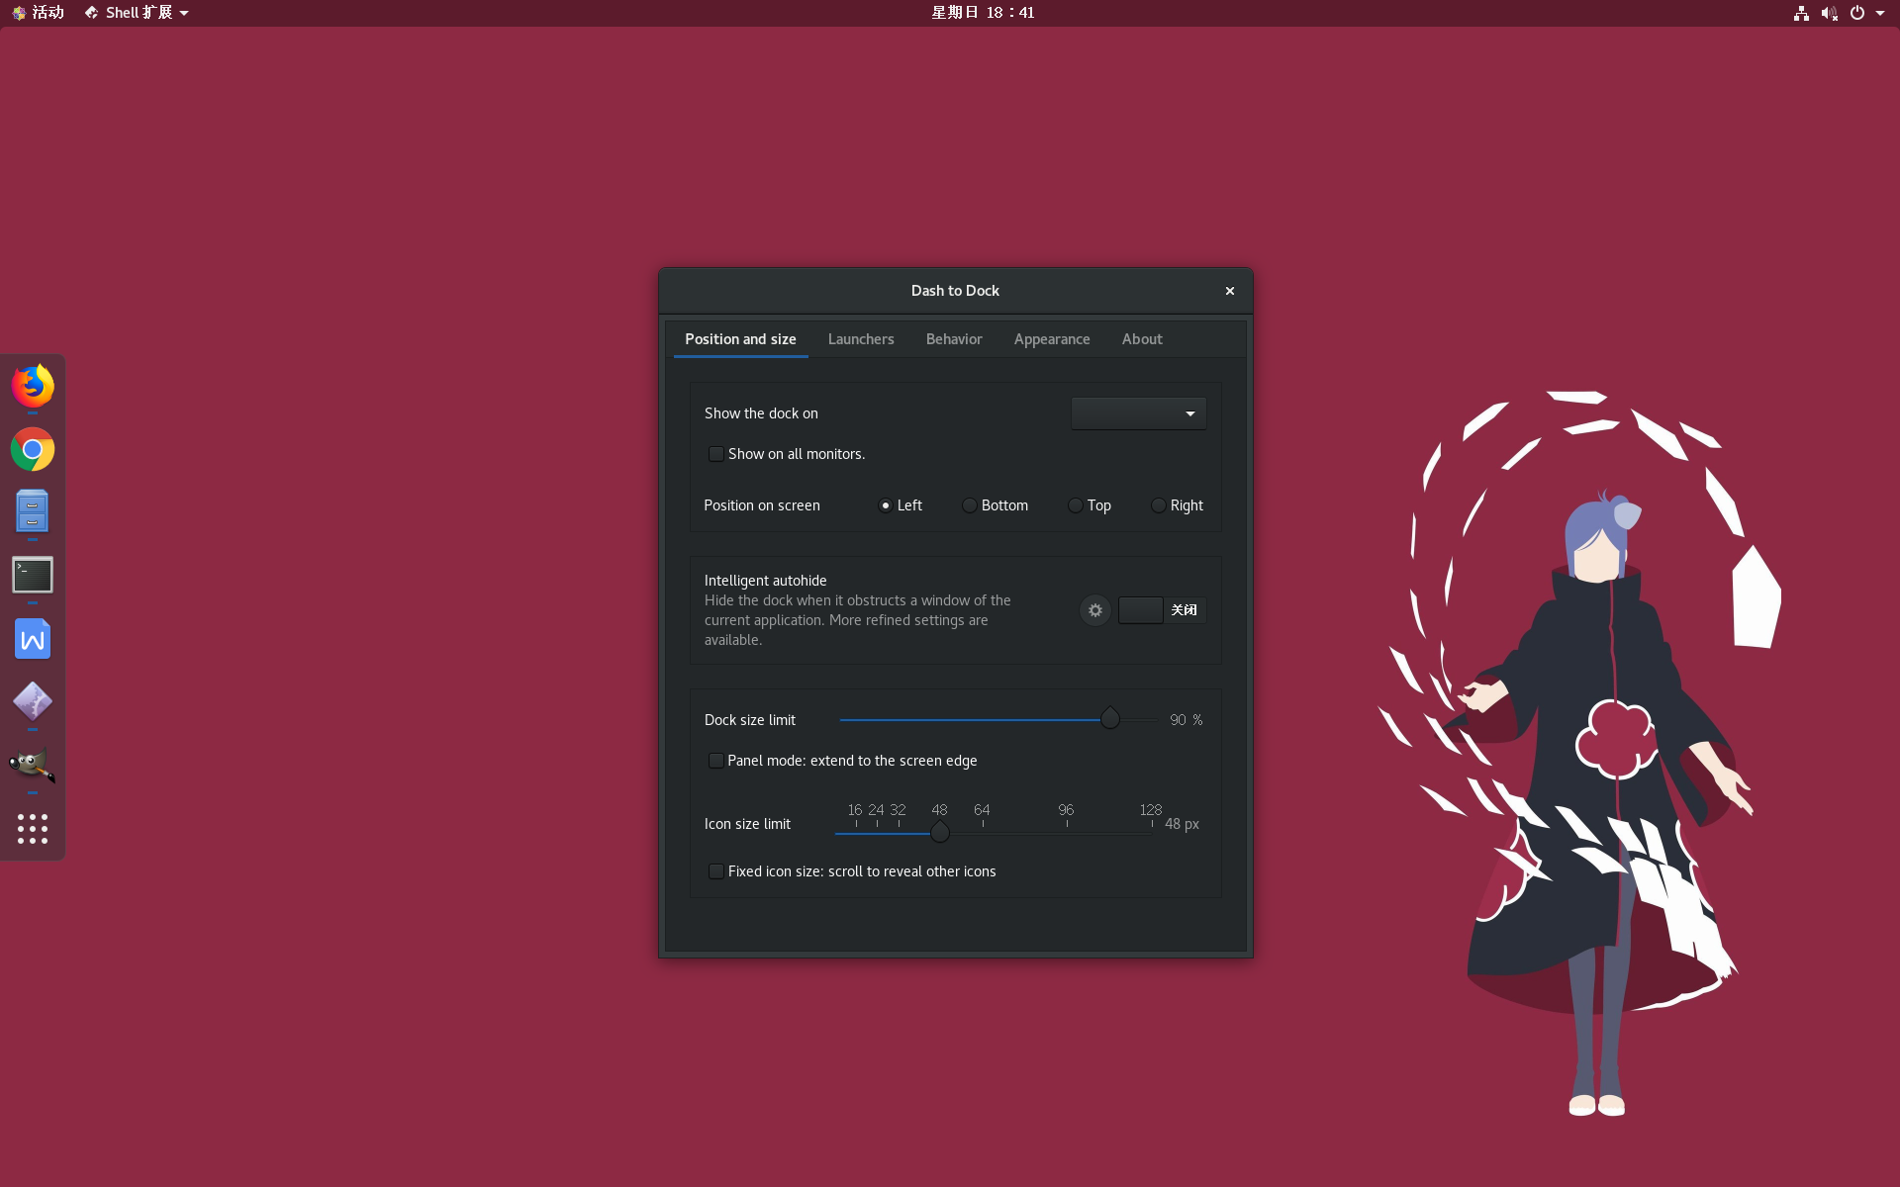Enable Show on all monitors

click(715, 454)
